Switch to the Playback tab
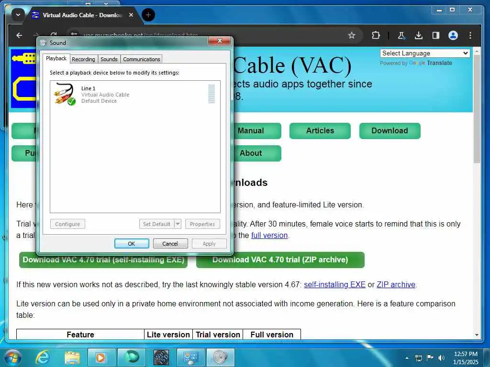Viewport: 490px width, 367px height. click(56, 58)
